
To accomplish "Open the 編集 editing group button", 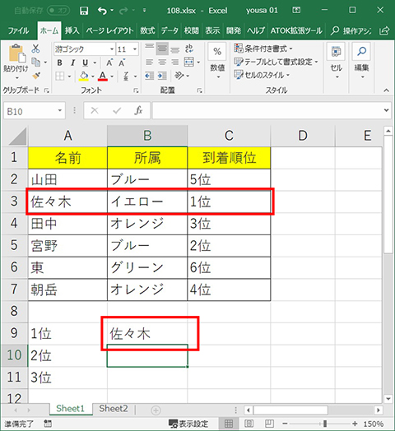I will pos(361,62).
